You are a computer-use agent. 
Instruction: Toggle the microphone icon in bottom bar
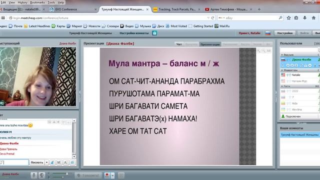pos(34,175)
